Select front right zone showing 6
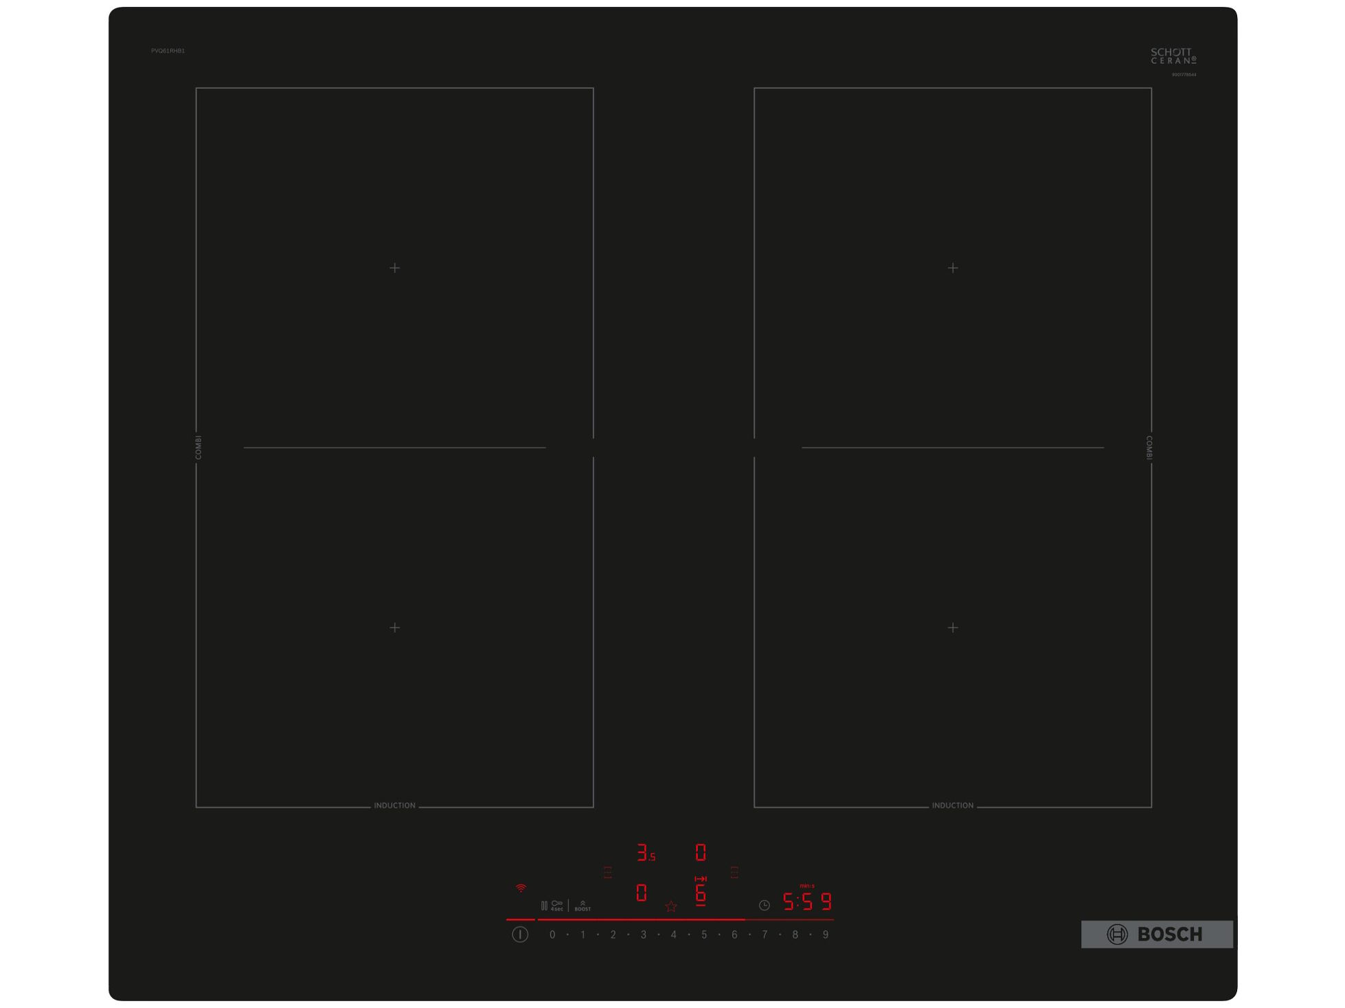Viewport: 1345px width, 1008px height. coord(701,893)
